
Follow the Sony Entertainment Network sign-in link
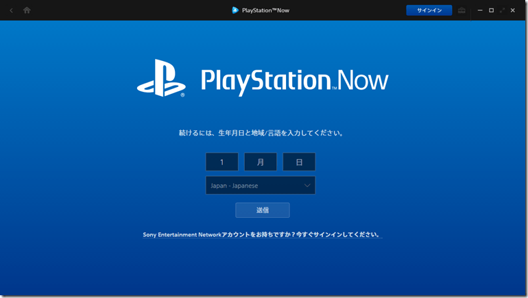coord(263,234)
